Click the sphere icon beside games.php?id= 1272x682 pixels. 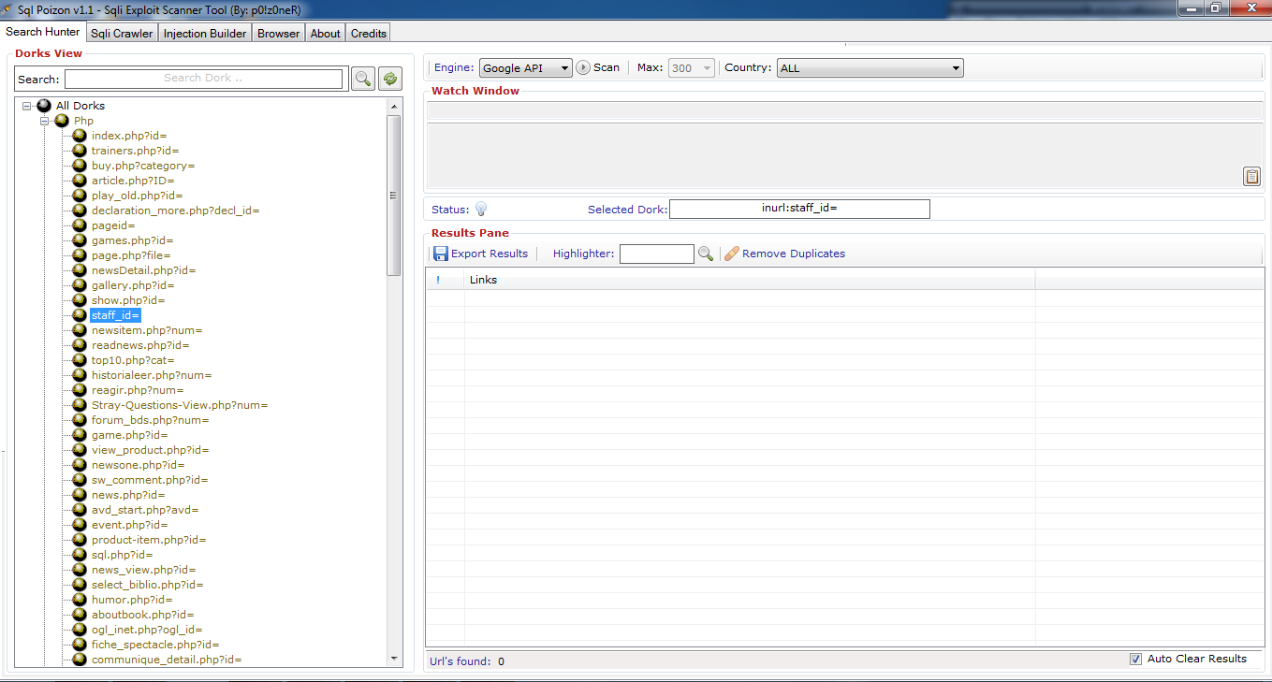pos(80,240)
